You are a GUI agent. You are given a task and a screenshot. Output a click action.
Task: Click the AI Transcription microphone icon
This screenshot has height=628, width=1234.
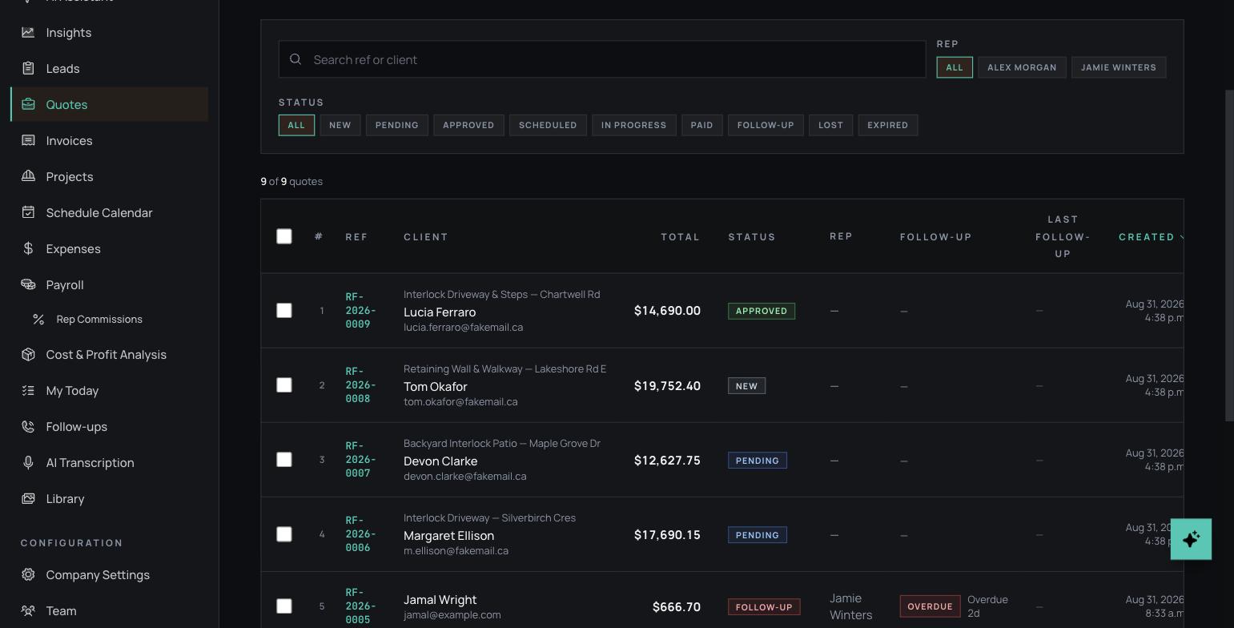(x=28, y=463)
